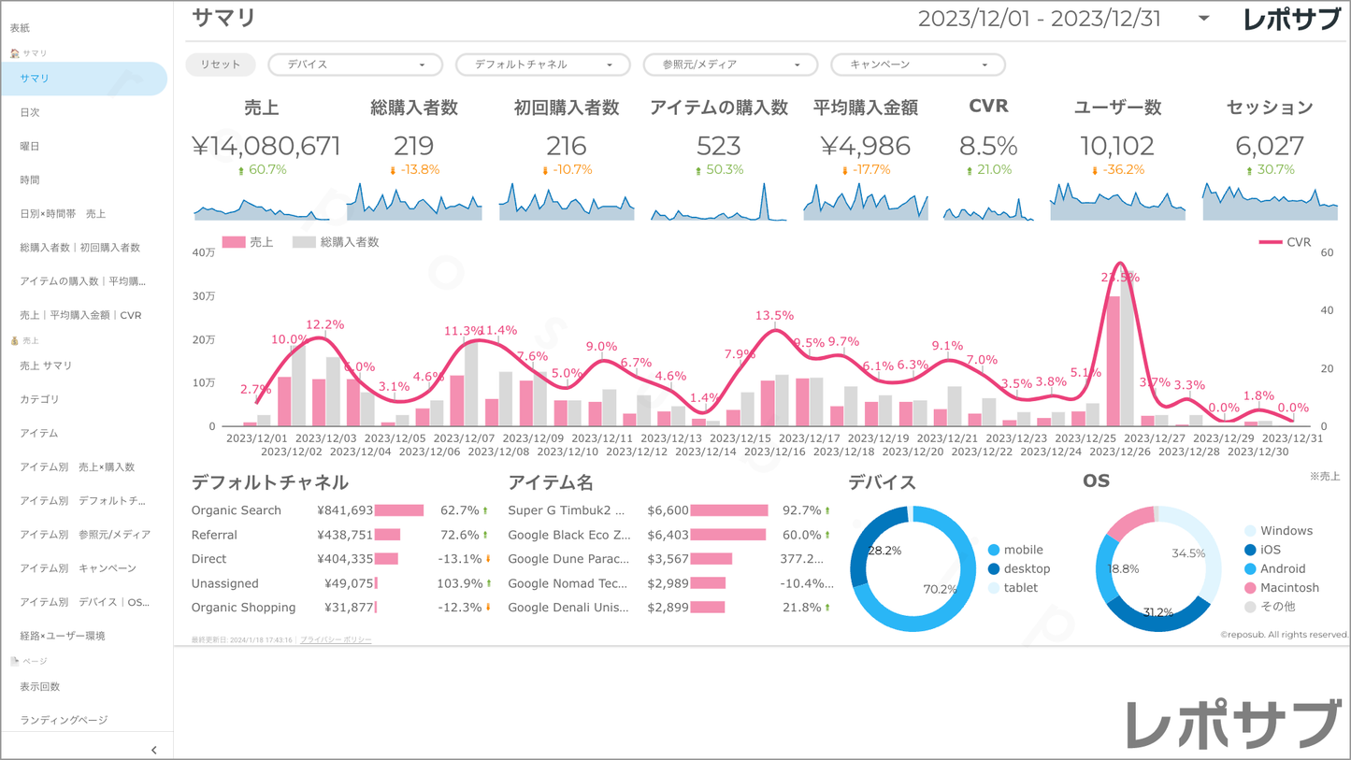Click the house icon beside サマリ section header
The image size is (1351, 760).
click(14, 53)
